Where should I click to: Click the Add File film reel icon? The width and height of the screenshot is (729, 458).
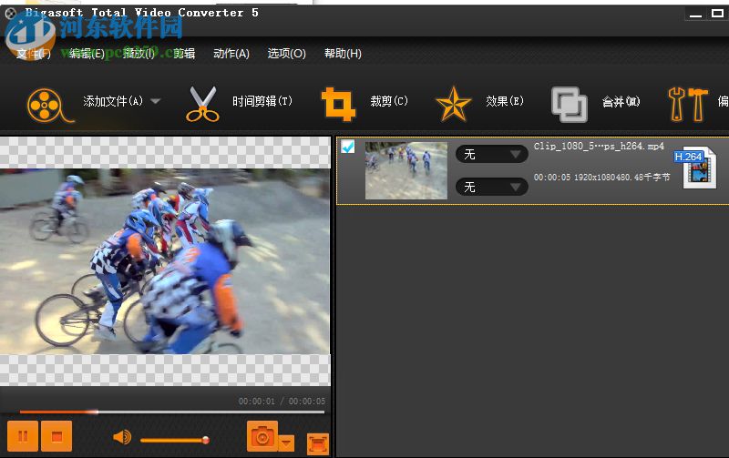[50, 105]
